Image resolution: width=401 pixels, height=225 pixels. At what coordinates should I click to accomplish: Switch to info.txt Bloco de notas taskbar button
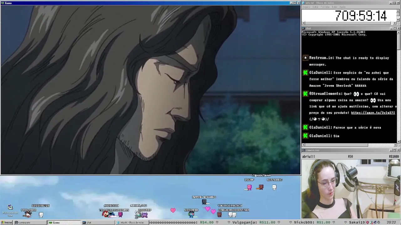[132, 222]
